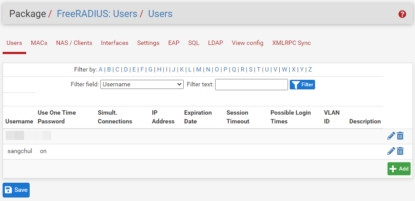415x201 pixels.
Task: Click the Session Timeout column header
Action: click(238, 117)
